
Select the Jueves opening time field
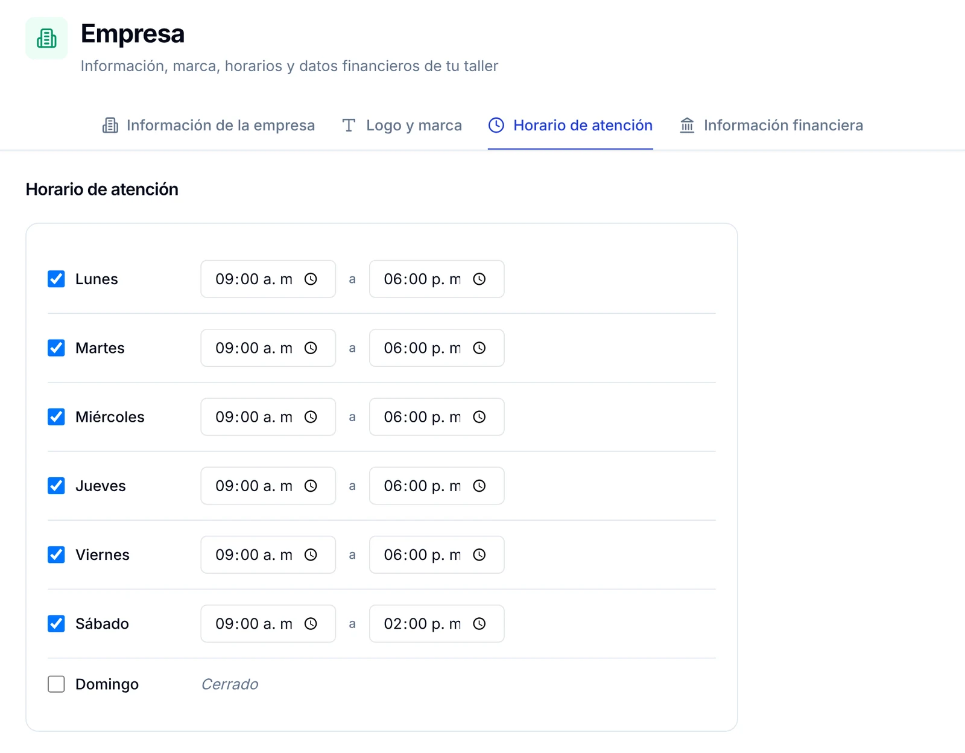[268, 486]
